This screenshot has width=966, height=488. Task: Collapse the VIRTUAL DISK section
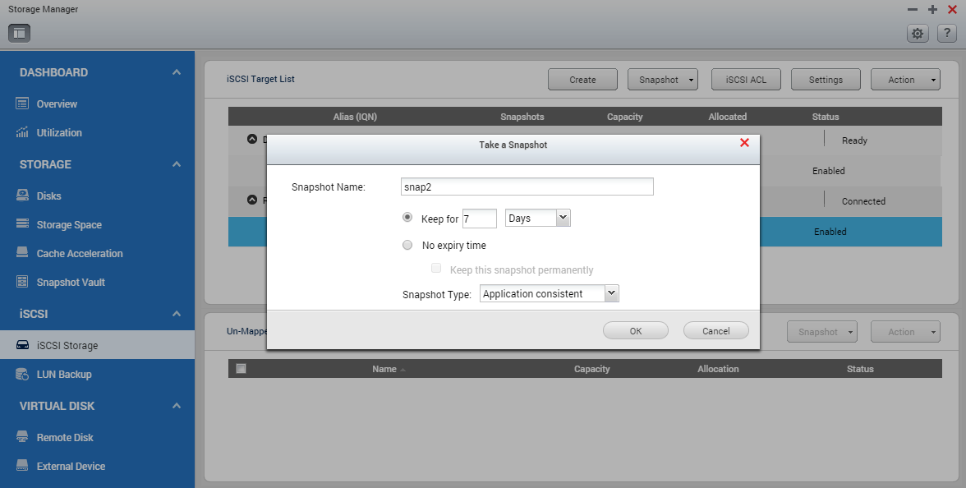[176, 406]
